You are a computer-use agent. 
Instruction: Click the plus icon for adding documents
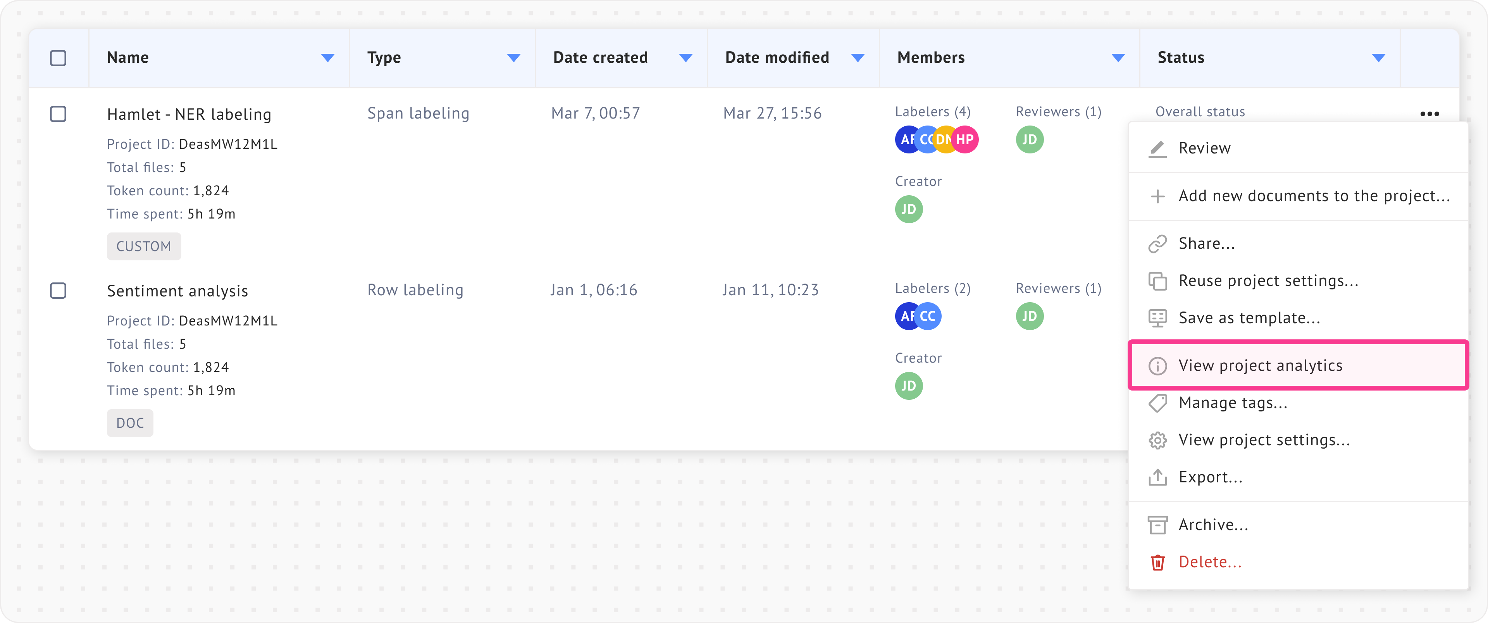(1157, 196)
